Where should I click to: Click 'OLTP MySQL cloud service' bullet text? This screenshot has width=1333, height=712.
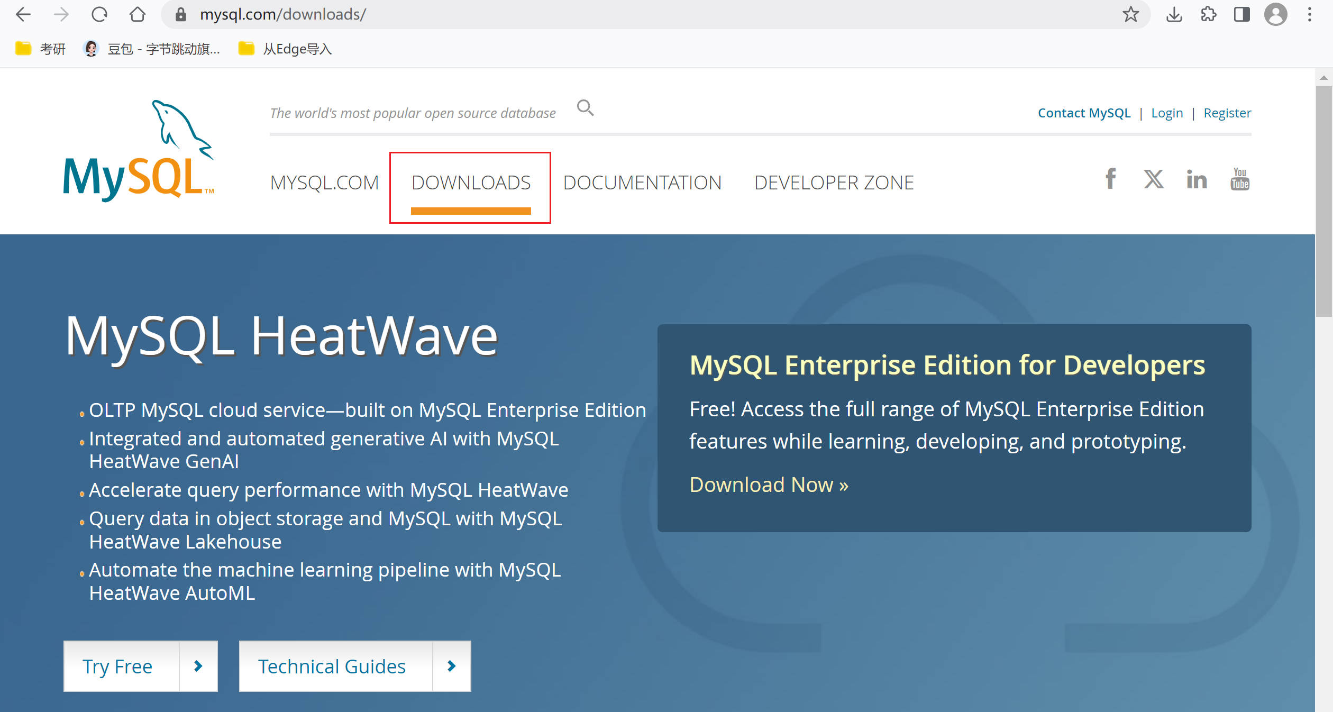point(367,410)
